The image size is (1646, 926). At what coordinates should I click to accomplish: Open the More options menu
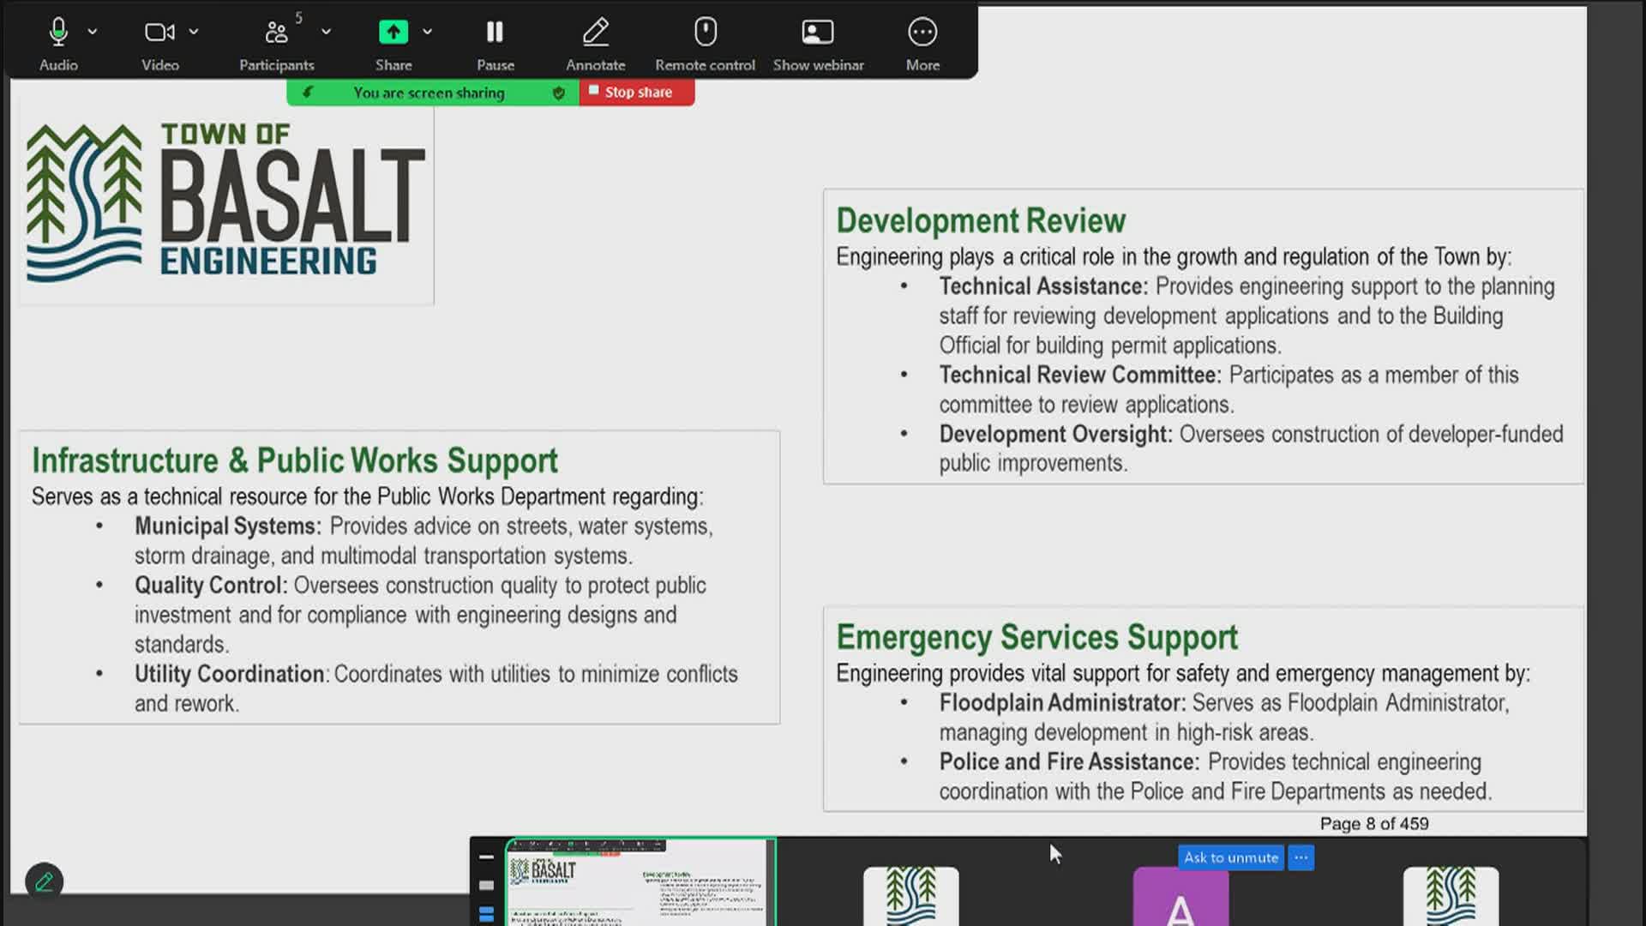click(x=922, y=33)
